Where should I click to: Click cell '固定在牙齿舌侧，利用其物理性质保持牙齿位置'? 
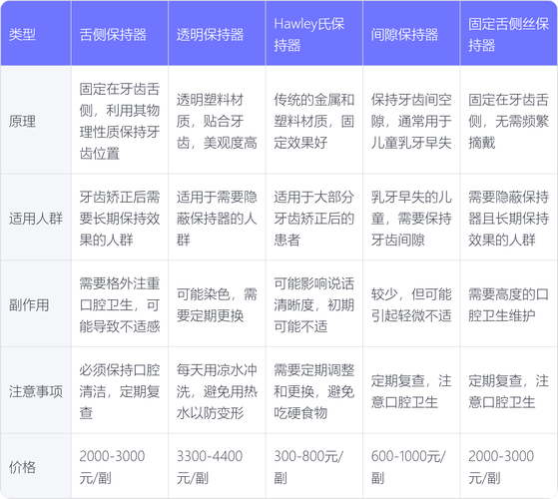tap(120, 120)
